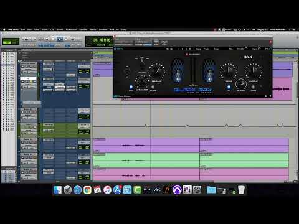Click the Spotlight search icon in menu bar
The image size is (299, 224).
[289, 30]
